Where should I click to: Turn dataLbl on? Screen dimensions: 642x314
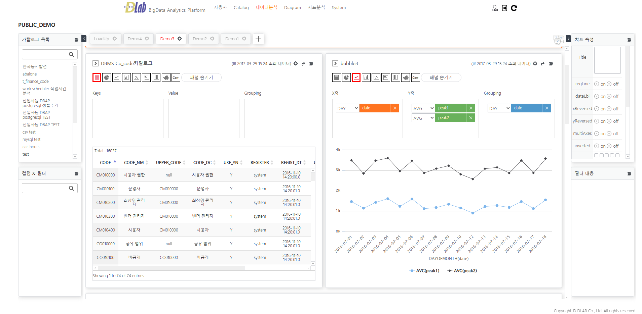pos(597,96)
